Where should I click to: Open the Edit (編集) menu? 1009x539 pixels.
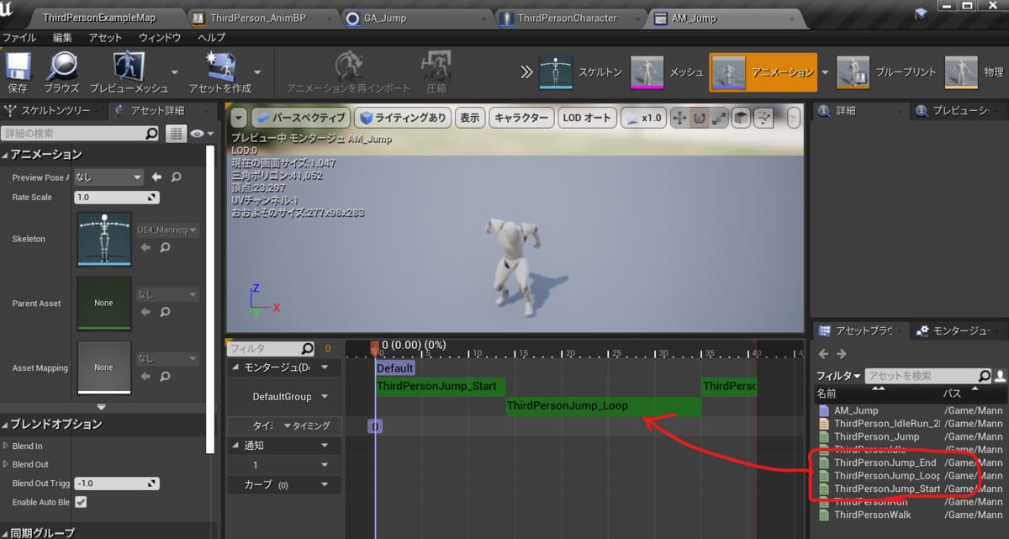coord(62,38)
